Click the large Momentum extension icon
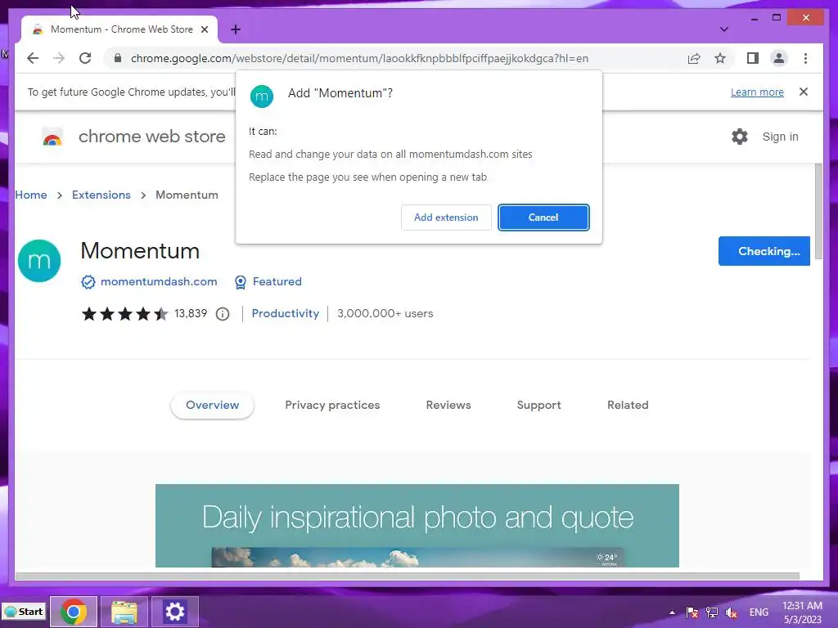 tap(39, 261)
